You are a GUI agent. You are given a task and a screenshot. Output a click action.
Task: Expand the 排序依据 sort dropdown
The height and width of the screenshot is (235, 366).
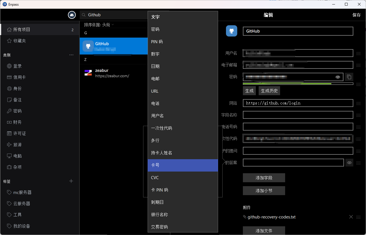pos(99,25)
